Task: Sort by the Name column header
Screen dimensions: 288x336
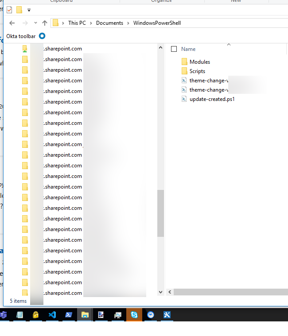Action: (188, 49)
